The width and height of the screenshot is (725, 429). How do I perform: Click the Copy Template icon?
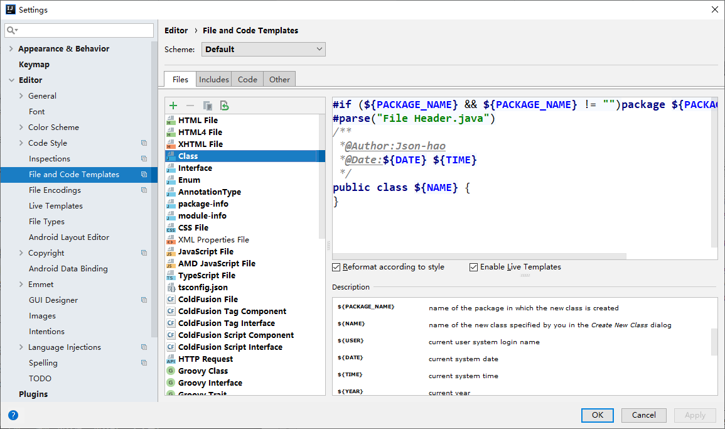point(208,106)
